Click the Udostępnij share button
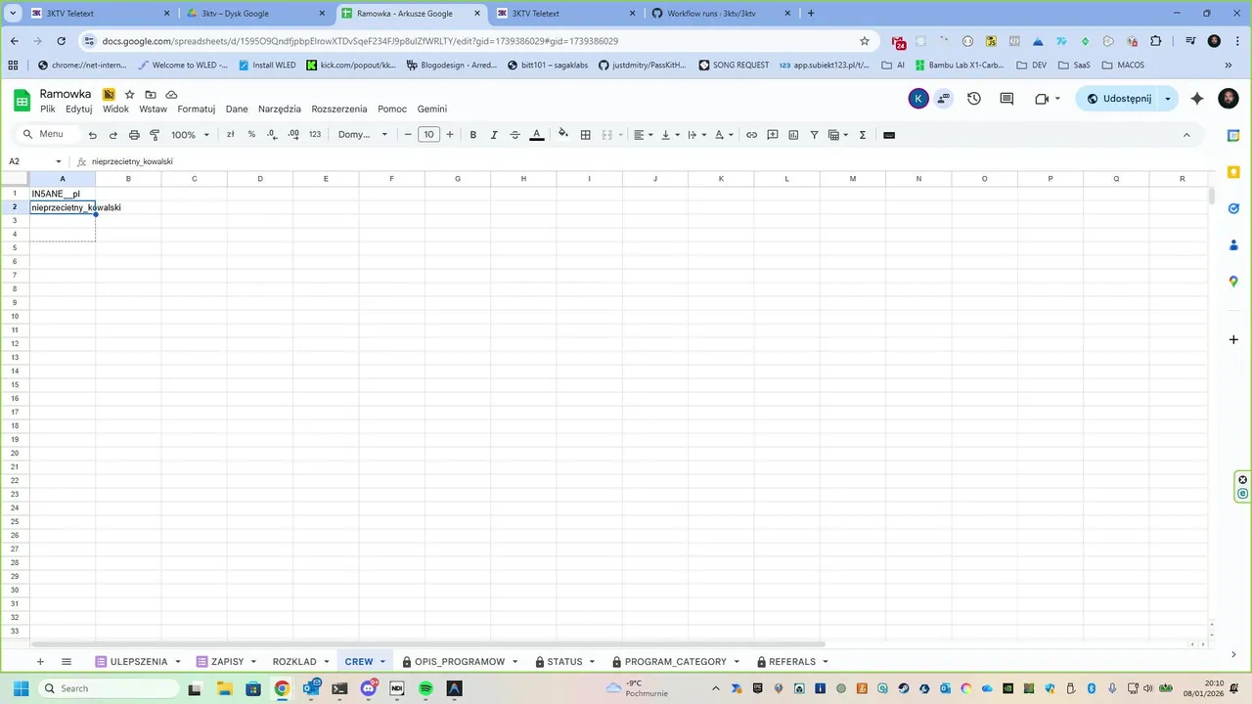The image size is (1252, 704). [1119, 99]
